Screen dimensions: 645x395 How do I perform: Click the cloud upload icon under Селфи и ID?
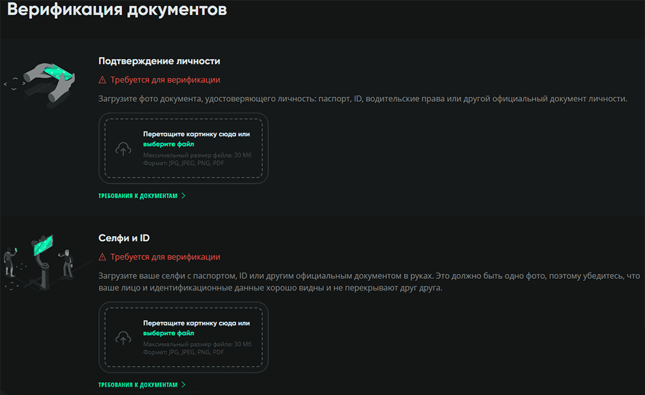click(x=123, y=338)
